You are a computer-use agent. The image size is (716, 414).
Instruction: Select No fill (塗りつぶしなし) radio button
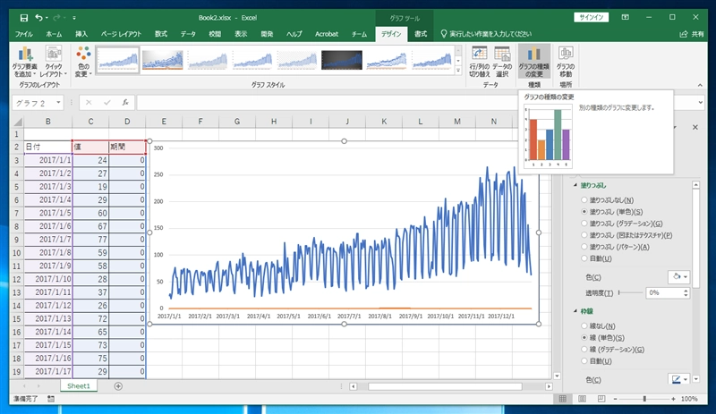click(584, 200)
